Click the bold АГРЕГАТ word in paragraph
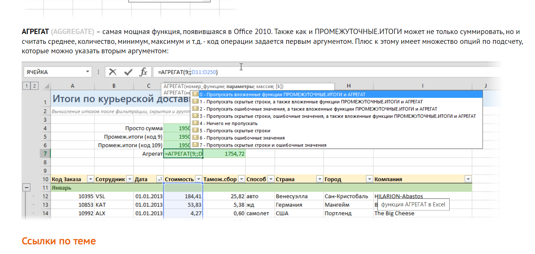Viewport: 535px width, 254px height. click(35, 31)
